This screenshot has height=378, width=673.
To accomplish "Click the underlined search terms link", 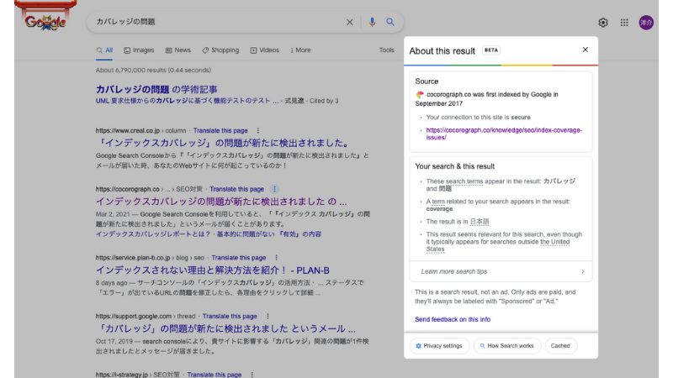I will [464, 181].
